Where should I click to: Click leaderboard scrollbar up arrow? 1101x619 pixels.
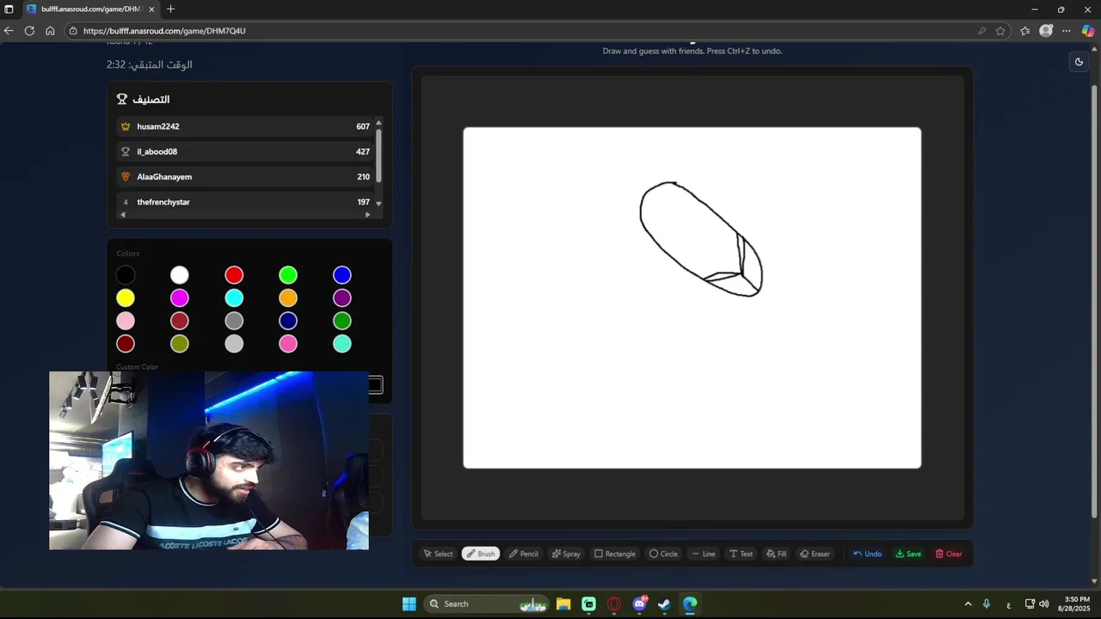tap(378, 122)
